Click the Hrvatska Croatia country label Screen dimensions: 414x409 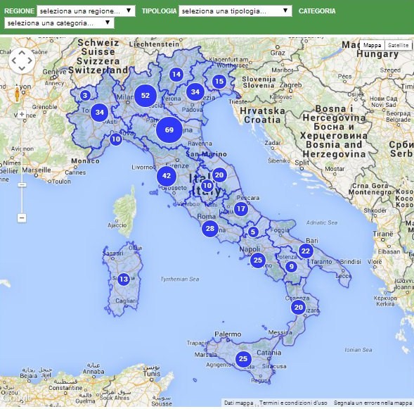click(x=262, y=115)
